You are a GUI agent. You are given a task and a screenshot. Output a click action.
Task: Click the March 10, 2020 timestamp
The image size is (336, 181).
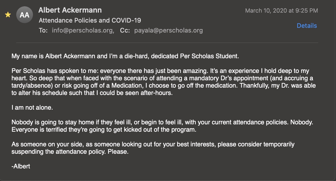(x=282, y=10)
